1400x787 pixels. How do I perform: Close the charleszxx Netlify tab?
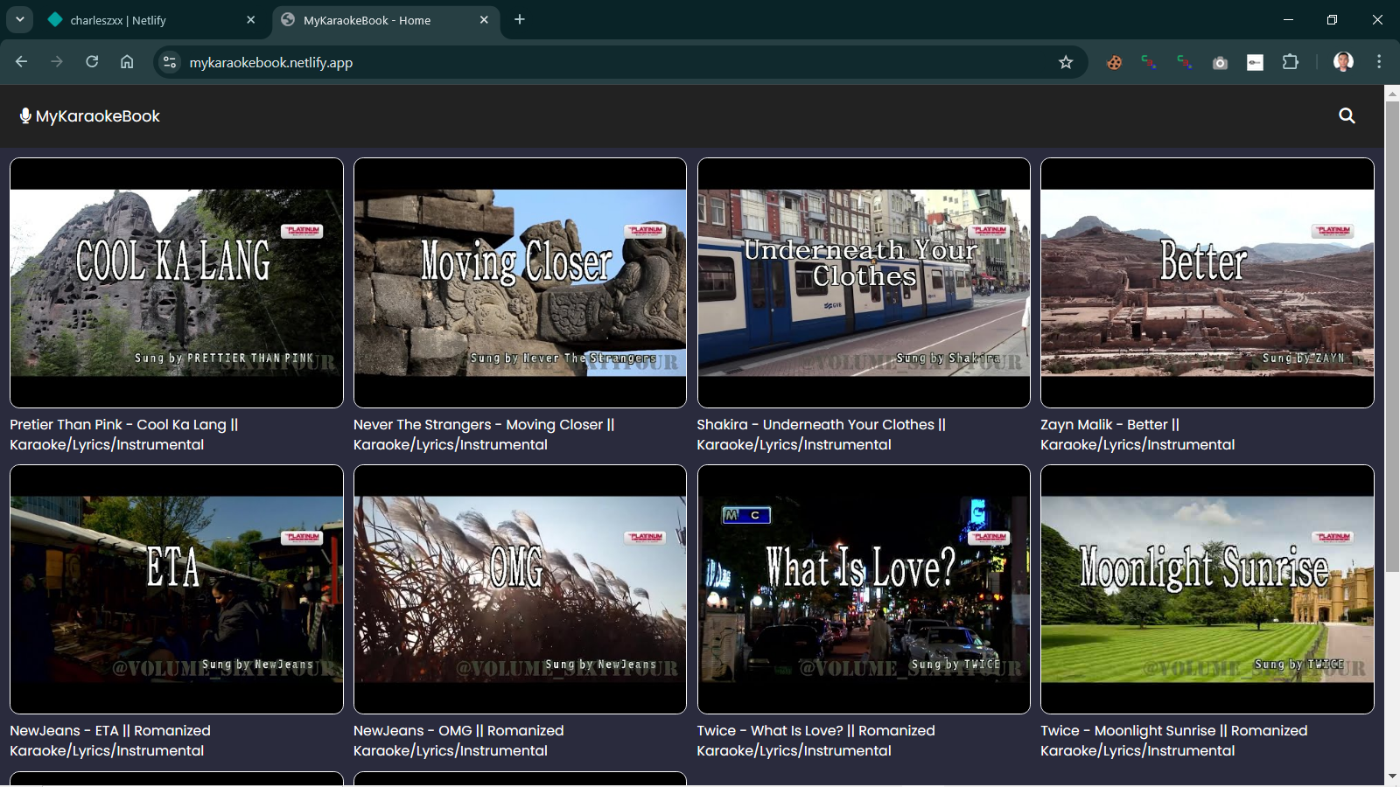coord(251,20)
